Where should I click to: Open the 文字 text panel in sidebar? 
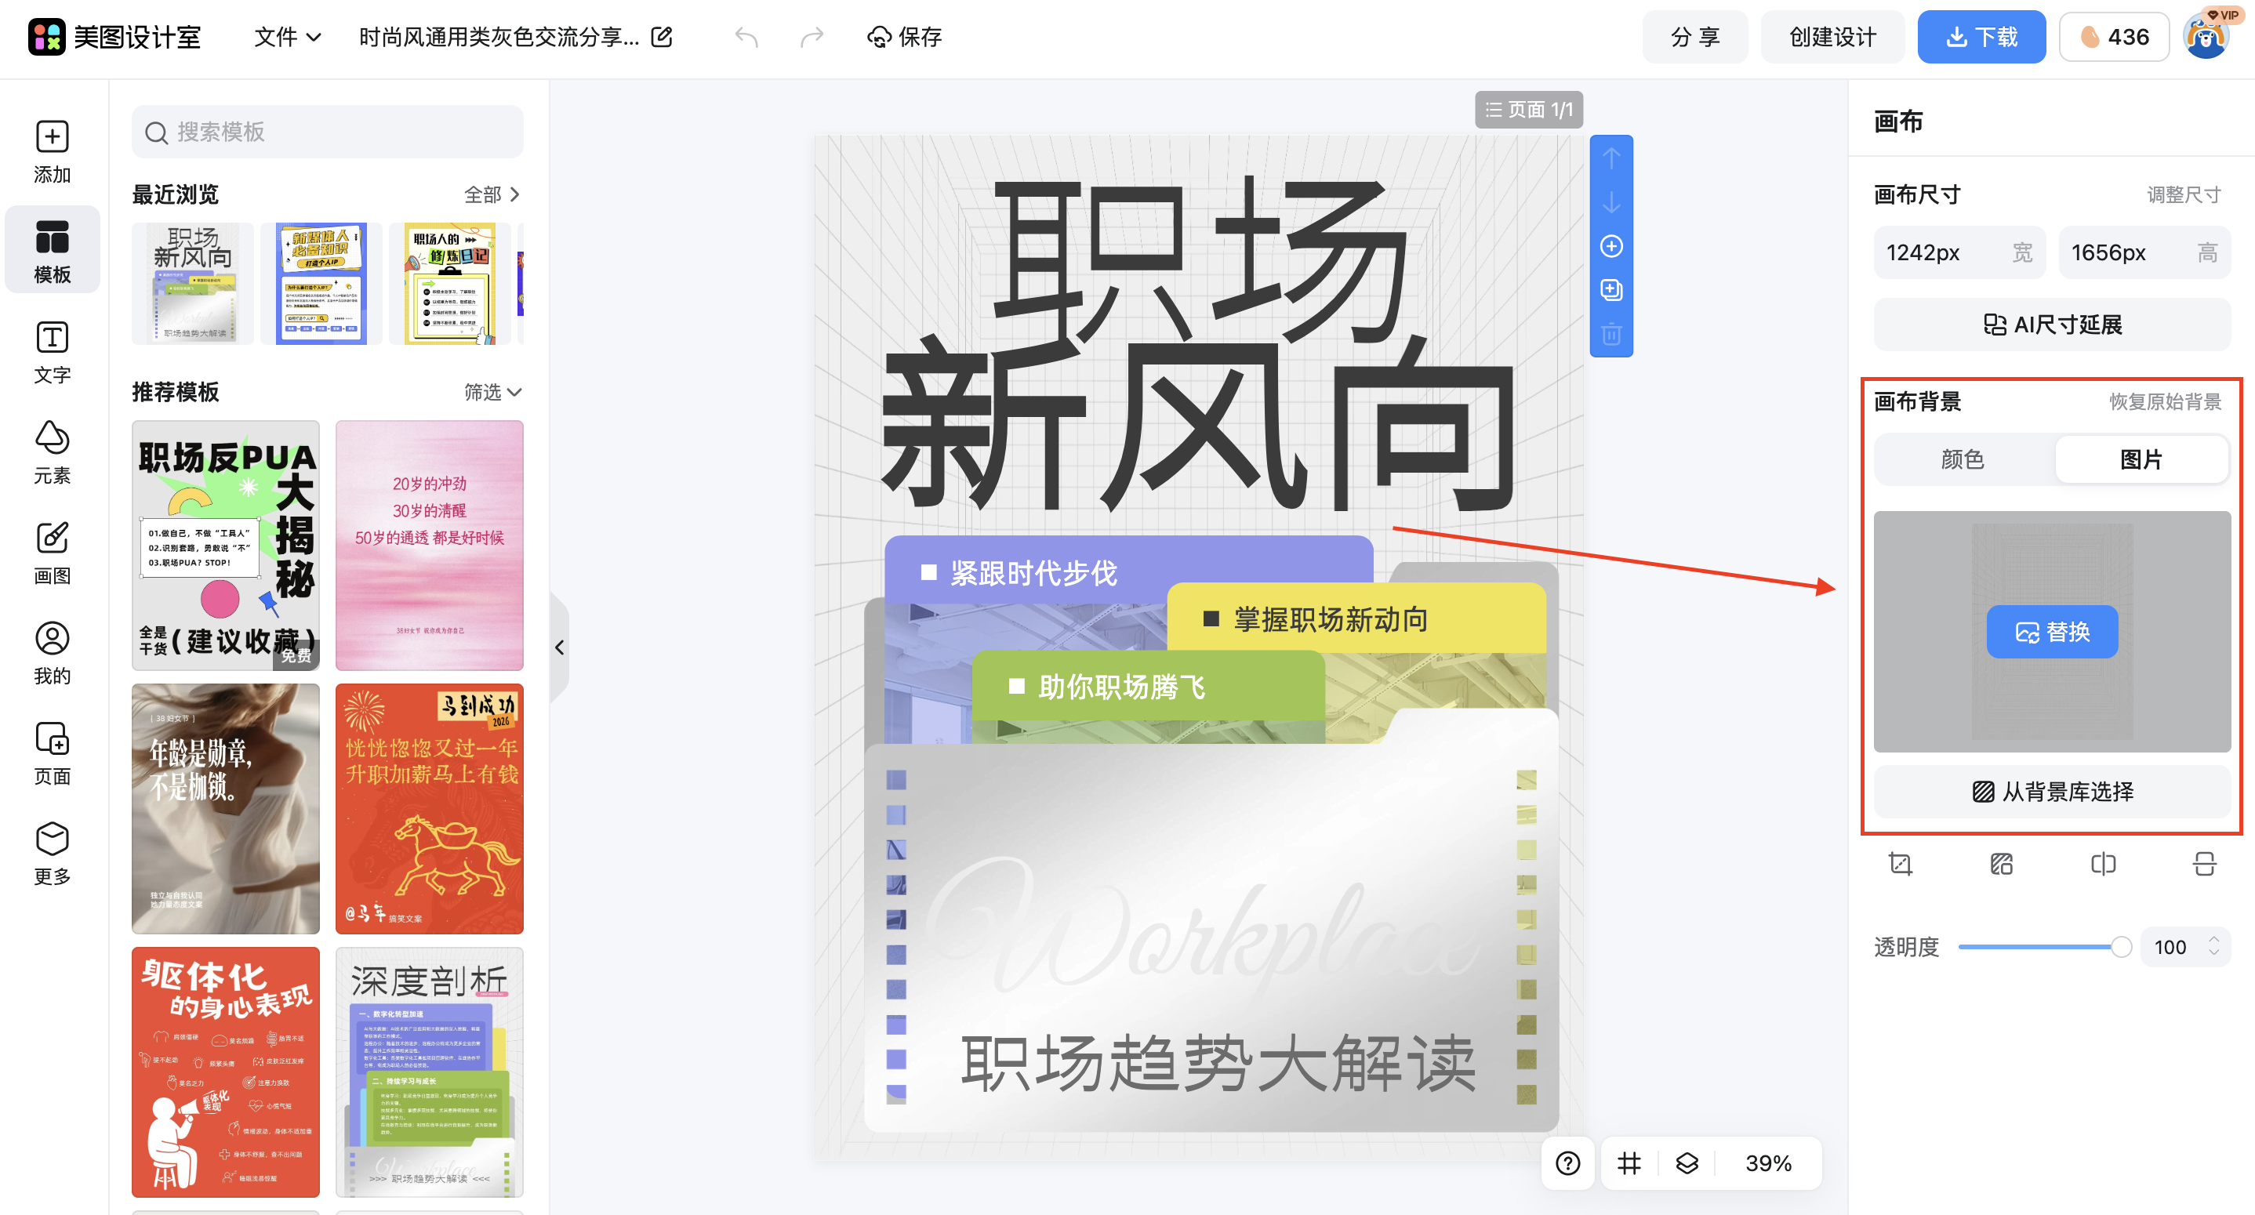point(52,350)
